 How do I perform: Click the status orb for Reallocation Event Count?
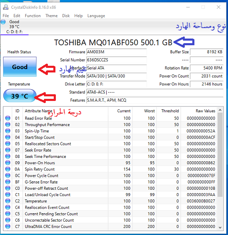coord(8,207)
